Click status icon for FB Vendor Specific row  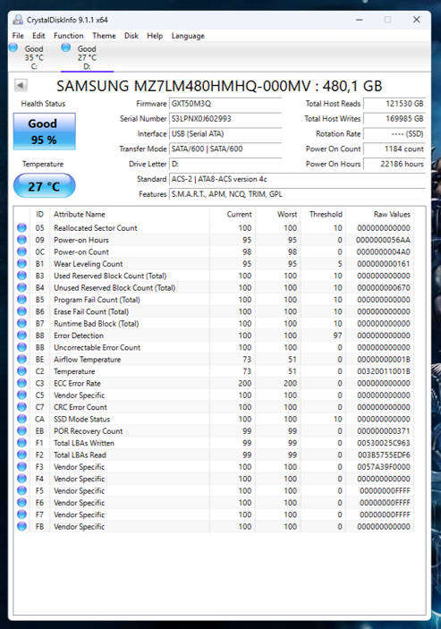pos(21,526)
